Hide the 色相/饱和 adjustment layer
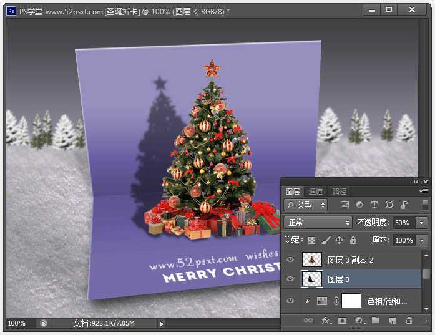 [290, 301]
